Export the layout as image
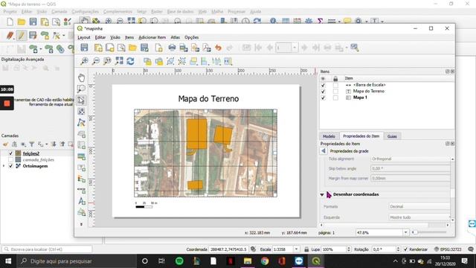 tap(184, 48)
